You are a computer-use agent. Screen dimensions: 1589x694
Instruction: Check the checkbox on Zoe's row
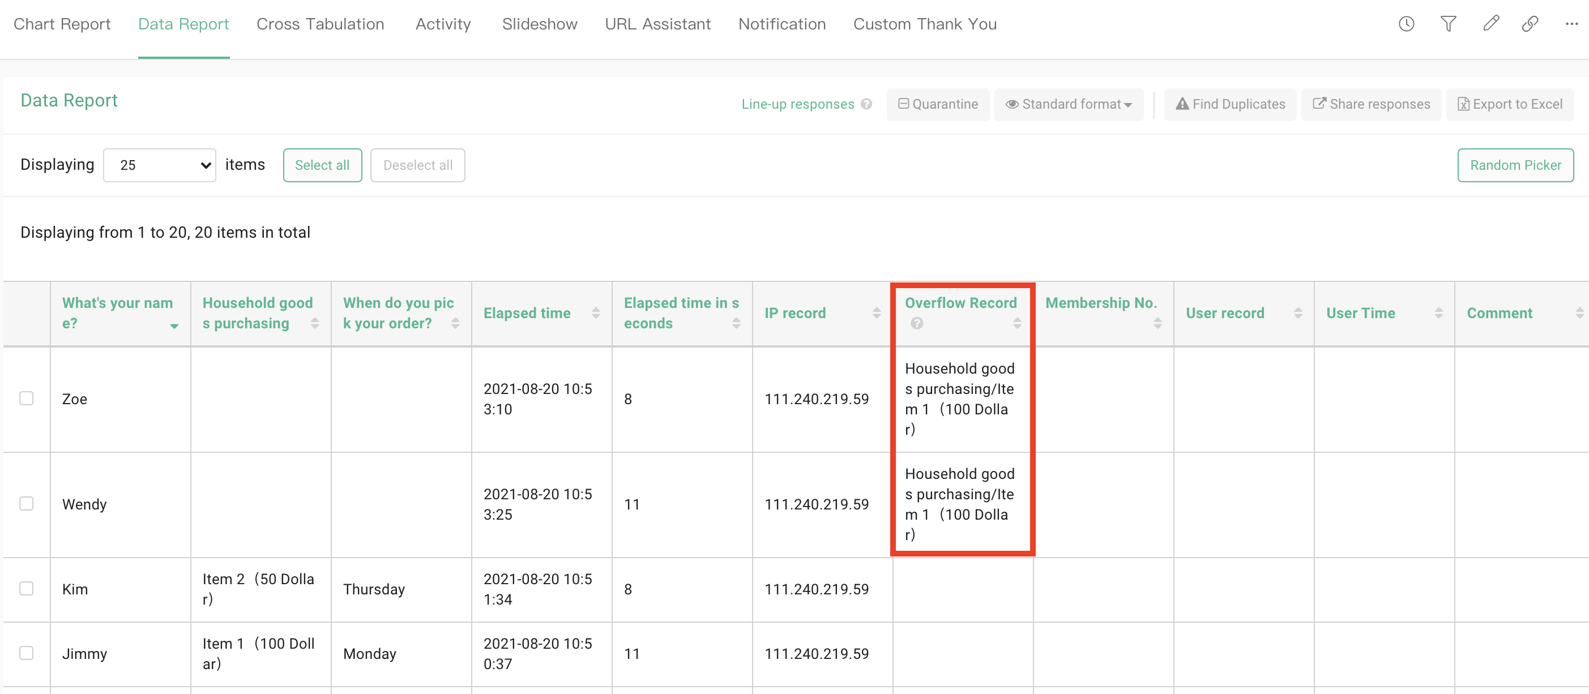(26, 399)
